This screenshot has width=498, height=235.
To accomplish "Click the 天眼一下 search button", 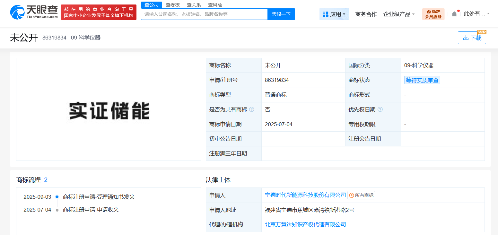I will 281,14.
